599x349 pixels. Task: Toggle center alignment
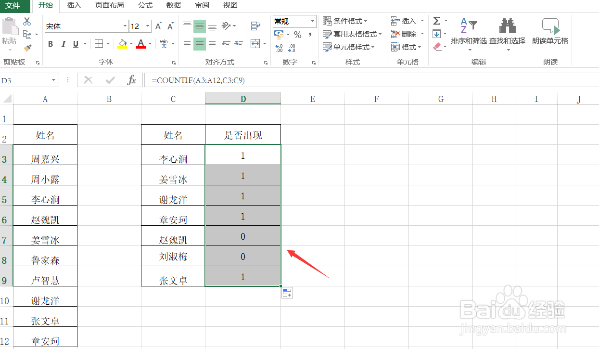click(200, 44)
